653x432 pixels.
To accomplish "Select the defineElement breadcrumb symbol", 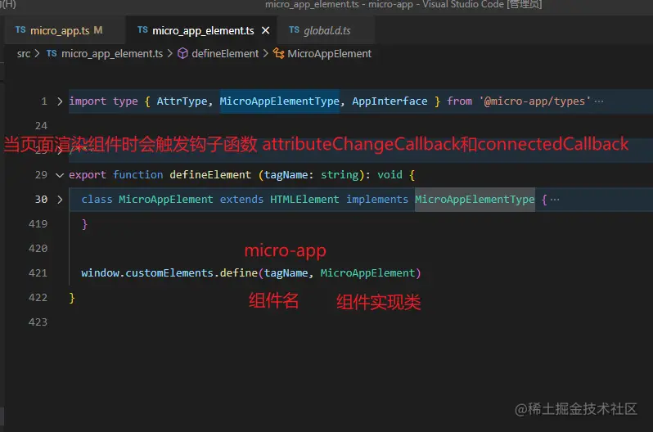I will (225, 54).
